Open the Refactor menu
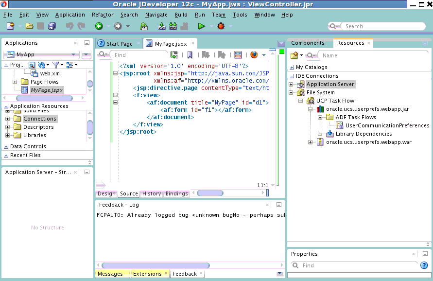This screenshot has height=281, width=433. coord(103,15)
